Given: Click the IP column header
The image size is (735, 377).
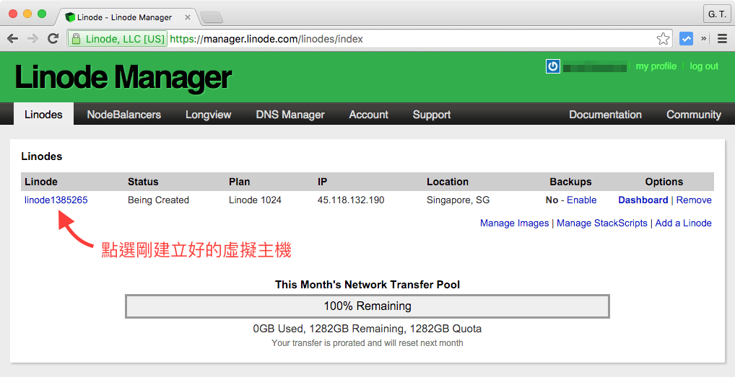Looking at the screenshot, I should tap(322, 182).
